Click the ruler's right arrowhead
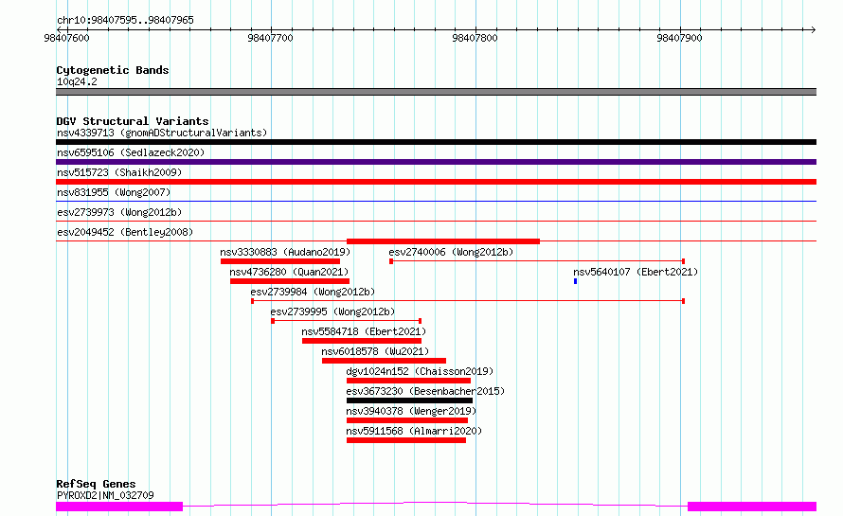The image size is (843, 516). click(814, 29)
